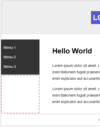Click the Hello World heading
The image size is (100, 127).
coord(72,51)
